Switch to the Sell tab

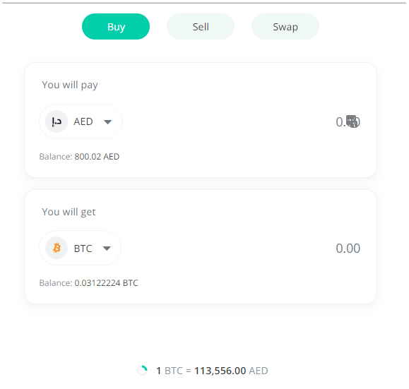click(201, 27)
